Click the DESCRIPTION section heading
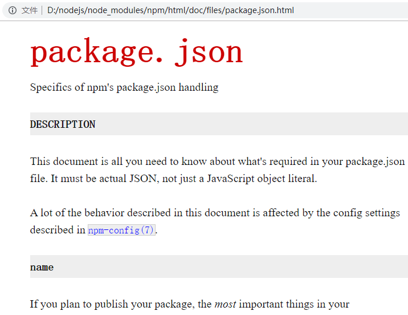 (63, 124)
